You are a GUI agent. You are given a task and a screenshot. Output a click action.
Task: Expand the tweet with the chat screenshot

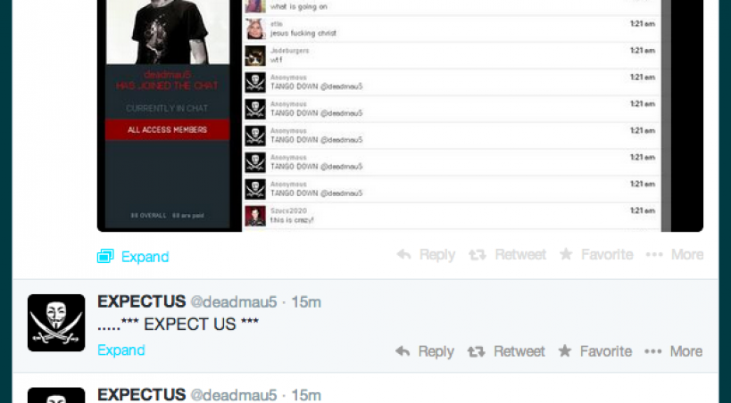pos(145,257)
